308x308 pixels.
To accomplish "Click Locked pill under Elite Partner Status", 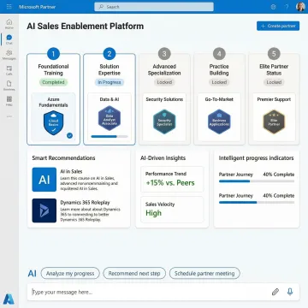I will (274, 82).
